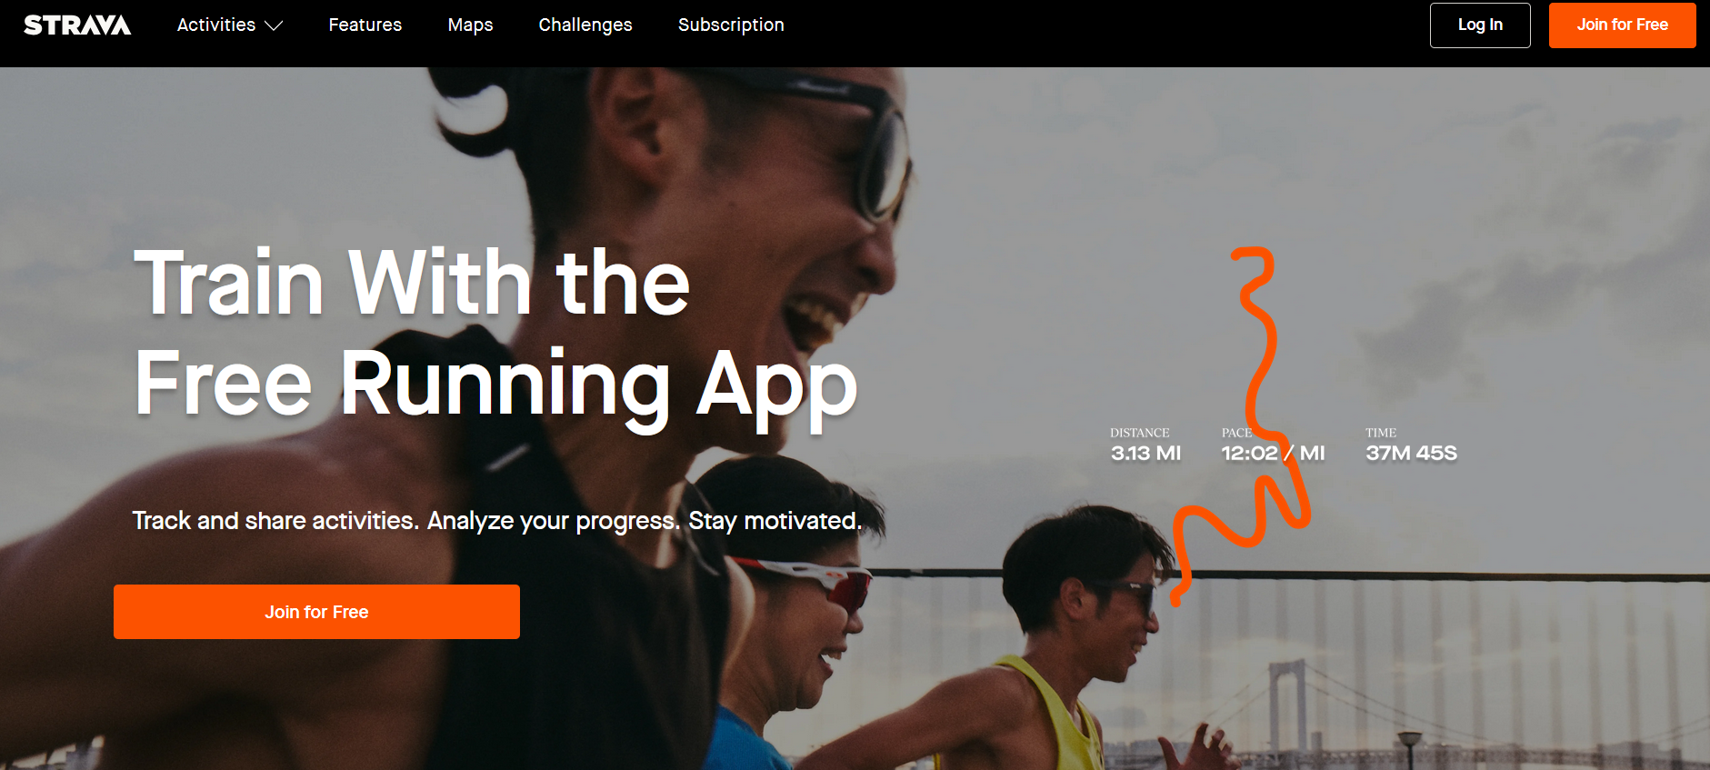
Task: Click the Strava logo
Action: click(x=77, y=25)
